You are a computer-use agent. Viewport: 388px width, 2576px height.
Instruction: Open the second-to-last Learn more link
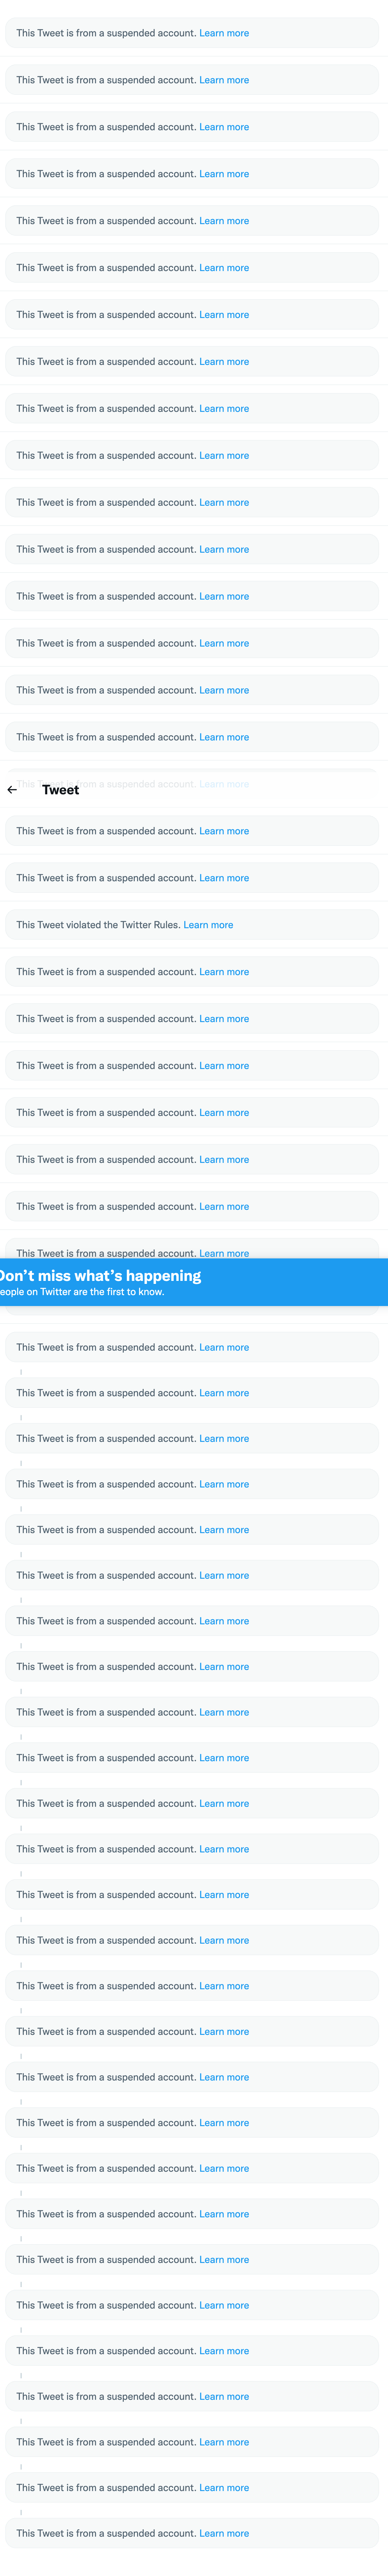pyautogui.click(x=224, y=2487)
